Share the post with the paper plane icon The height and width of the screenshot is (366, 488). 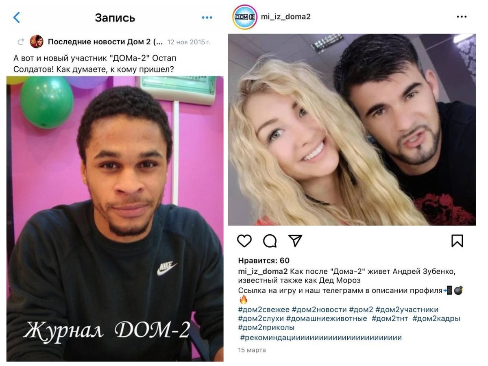coord(295,240)
